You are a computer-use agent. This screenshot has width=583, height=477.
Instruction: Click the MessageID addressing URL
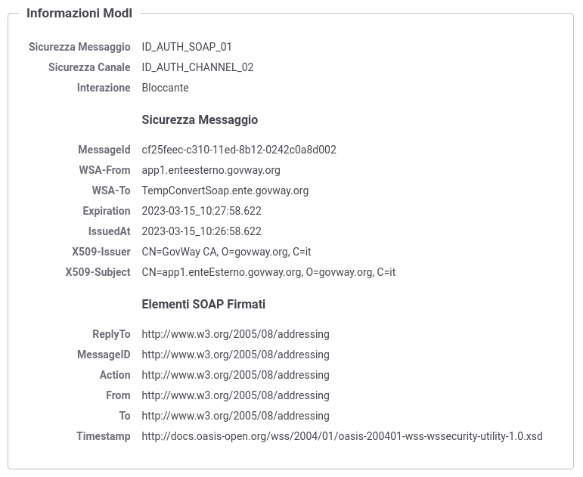[235, 355]
